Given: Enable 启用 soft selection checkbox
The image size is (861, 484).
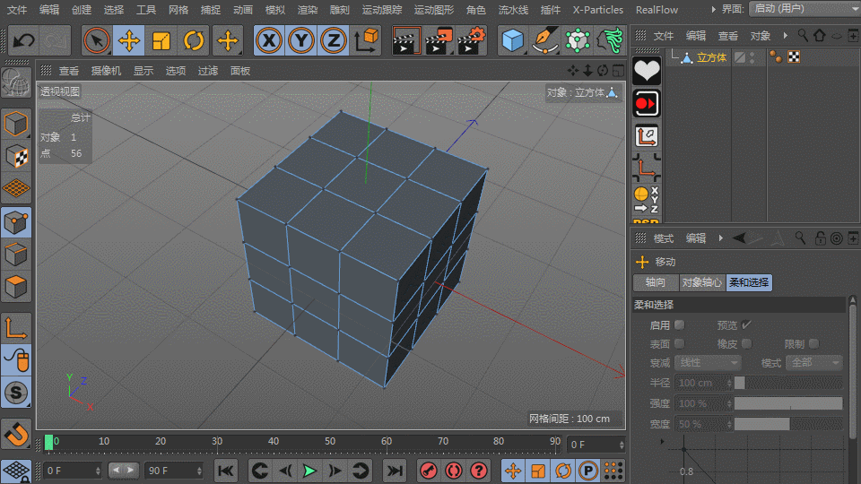Looking at the screenshot, I should [x=680, y=324].
